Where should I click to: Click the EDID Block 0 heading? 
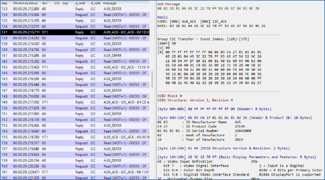[x=170, y=96]
